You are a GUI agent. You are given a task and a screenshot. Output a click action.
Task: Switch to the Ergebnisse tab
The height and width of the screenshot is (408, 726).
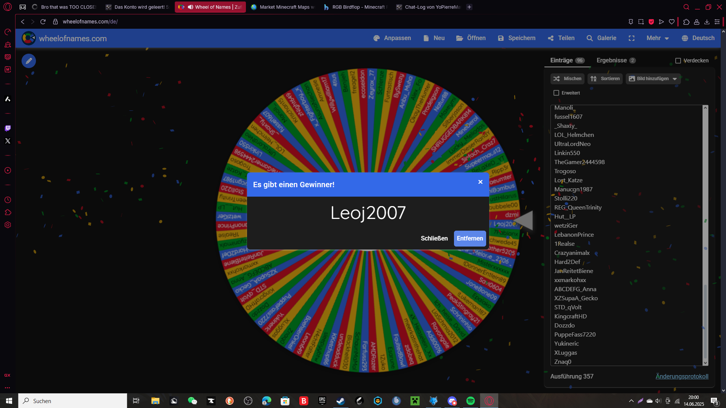[616, 61]
